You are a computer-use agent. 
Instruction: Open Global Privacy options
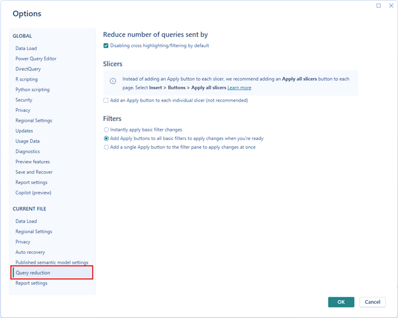point(23,110)
